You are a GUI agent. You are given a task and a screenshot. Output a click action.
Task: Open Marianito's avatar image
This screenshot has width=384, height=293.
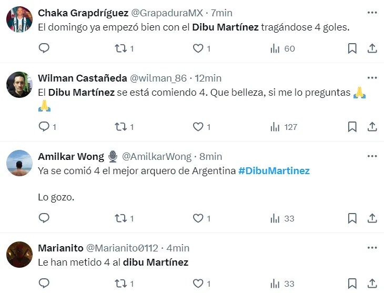20,254
